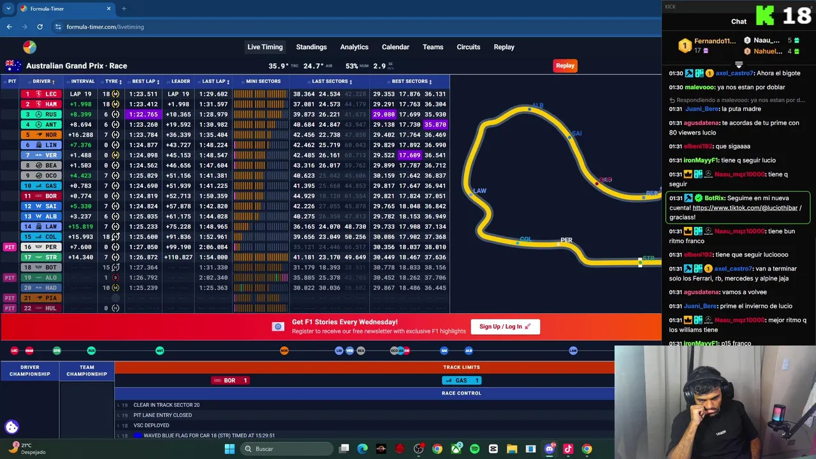
Task: Click the Australian flag icon
Action: [x=13, y=66]
